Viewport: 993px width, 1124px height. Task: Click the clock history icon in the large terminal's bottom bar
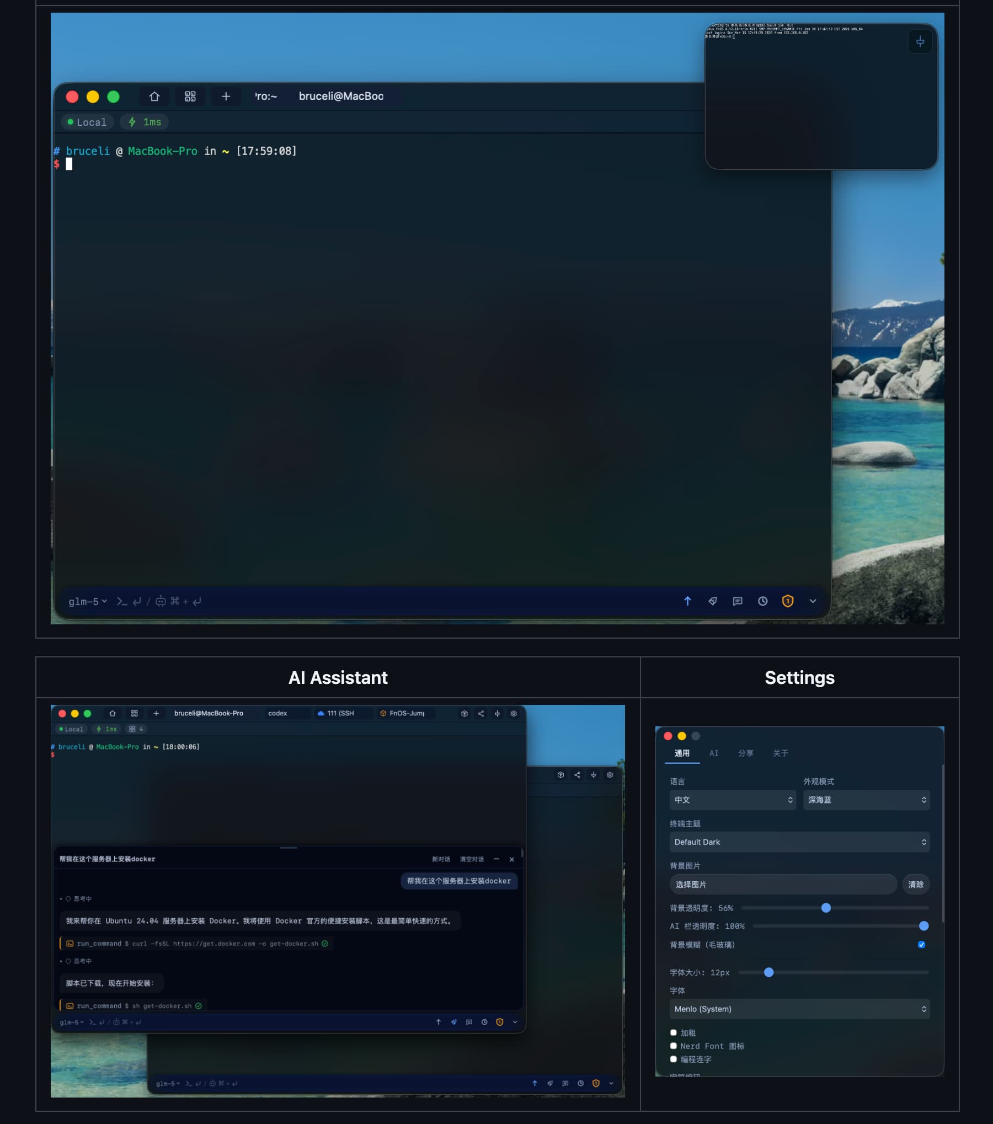tap(762, 601)
